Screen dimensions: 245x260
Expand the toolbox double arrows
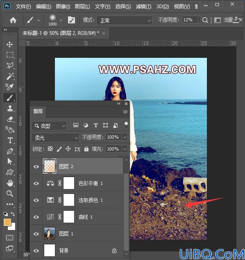tap(5, 30)
